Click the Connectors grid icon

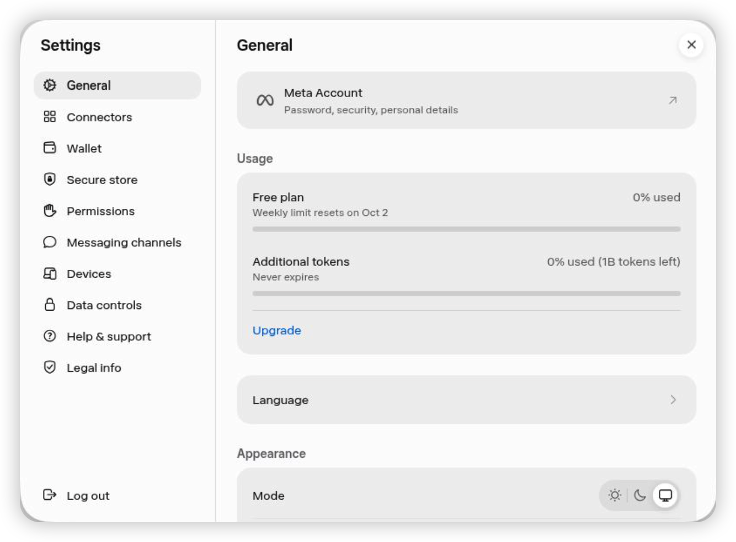[50, 117]
